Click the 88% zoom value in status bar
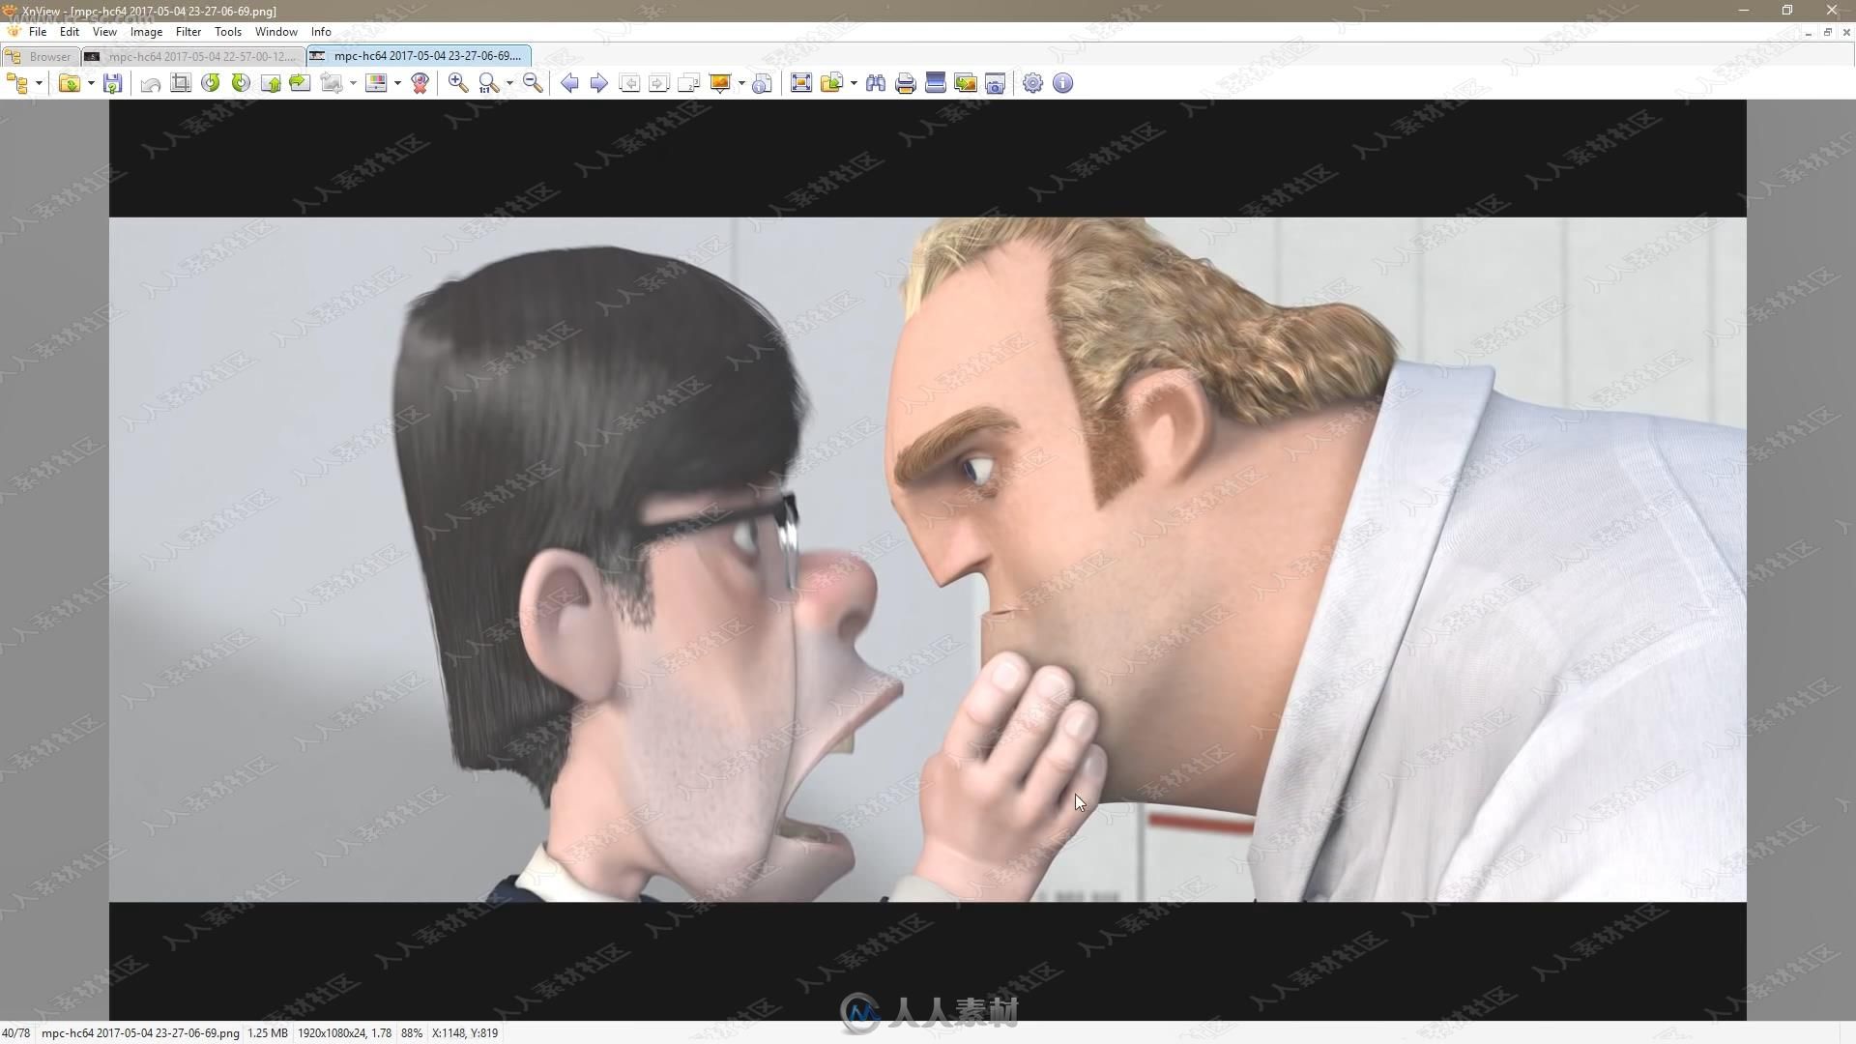The image size is (1856, 1044). pos(412,1033)
